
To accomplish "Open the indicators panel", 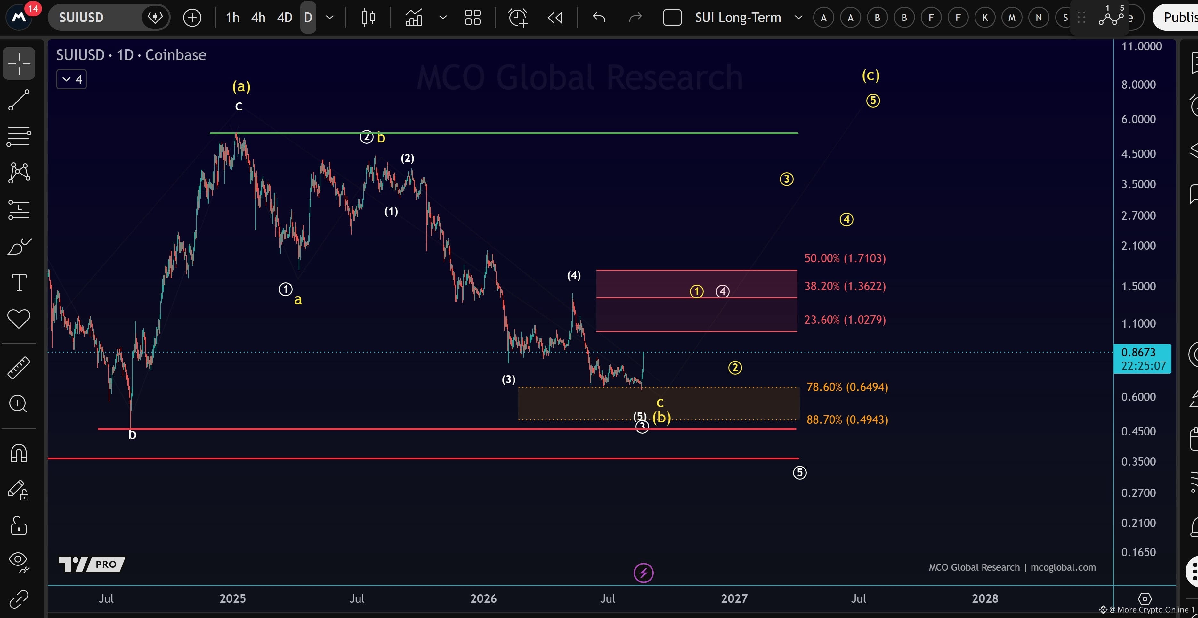I will pos(413,18).
